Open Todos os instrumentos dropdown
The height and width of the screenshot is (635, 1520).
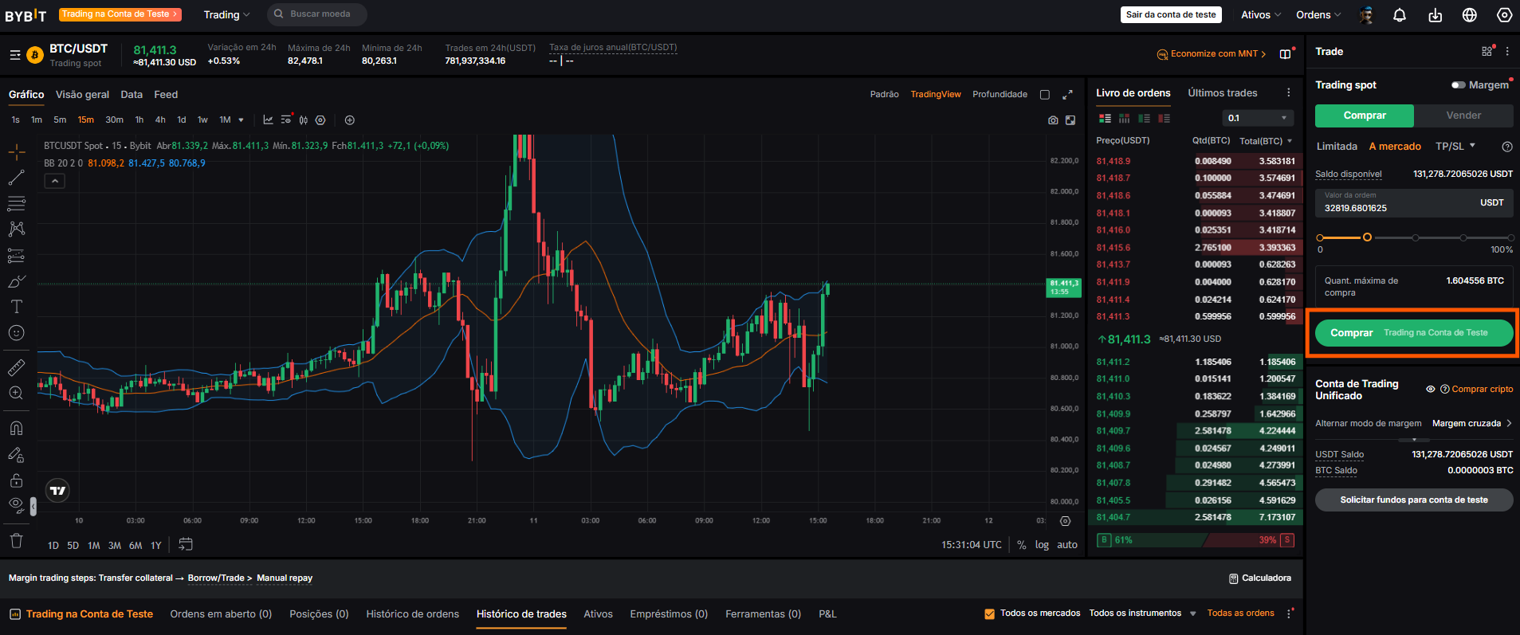coord(1142,613)
